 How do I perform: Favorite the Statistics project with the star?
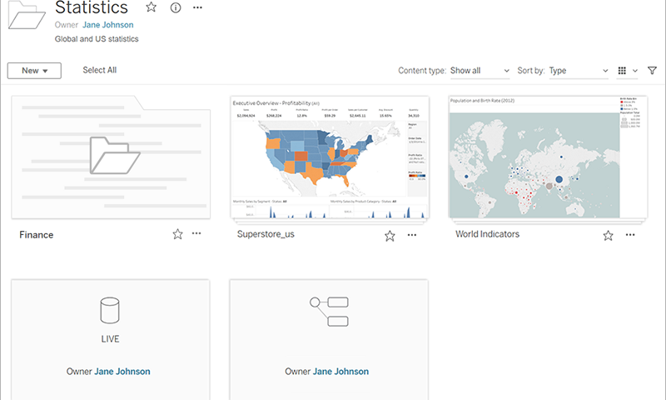pos(151,7)
